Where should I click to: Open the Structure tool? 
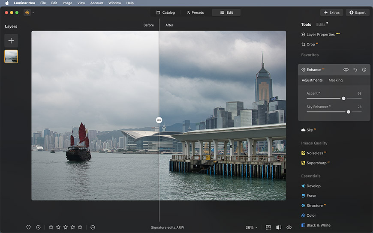click(313, 206)
